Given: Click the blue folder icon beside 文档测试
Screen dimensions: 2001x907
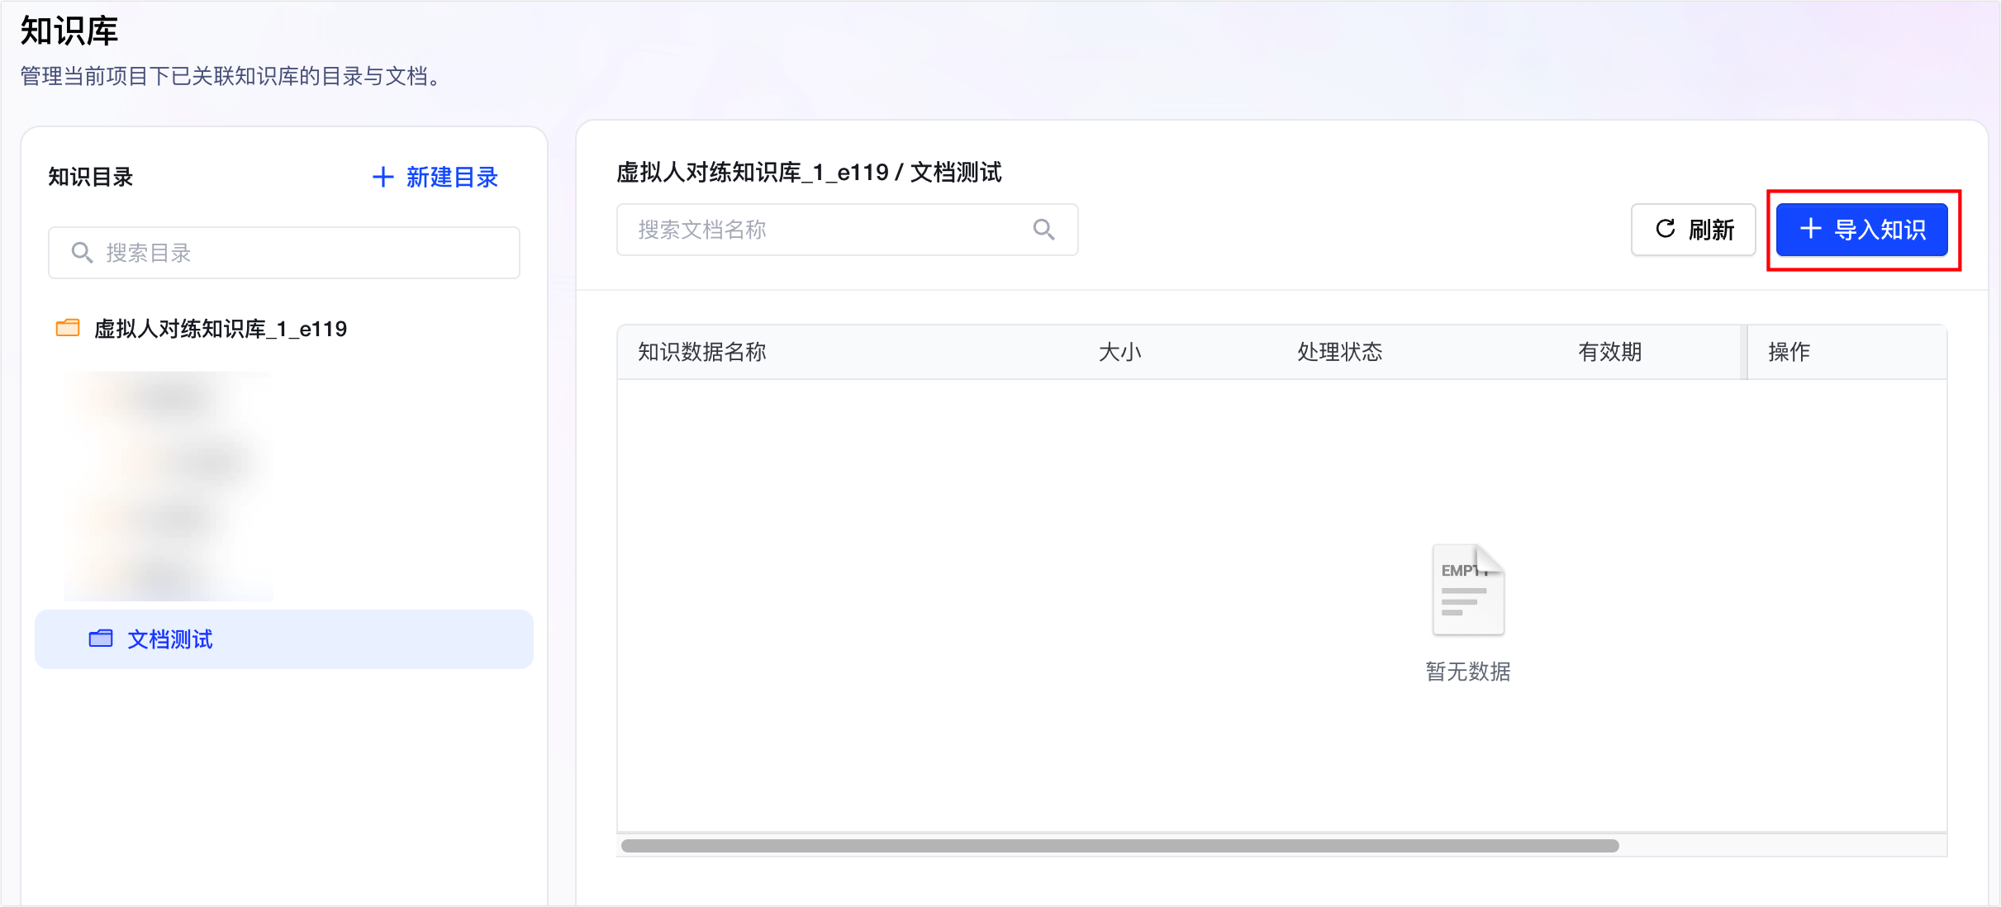Looking at the screenshot, I should [101, 639].
